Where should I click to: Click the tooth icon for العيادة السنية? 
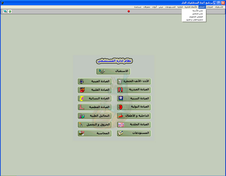click(x=121, y=98)
